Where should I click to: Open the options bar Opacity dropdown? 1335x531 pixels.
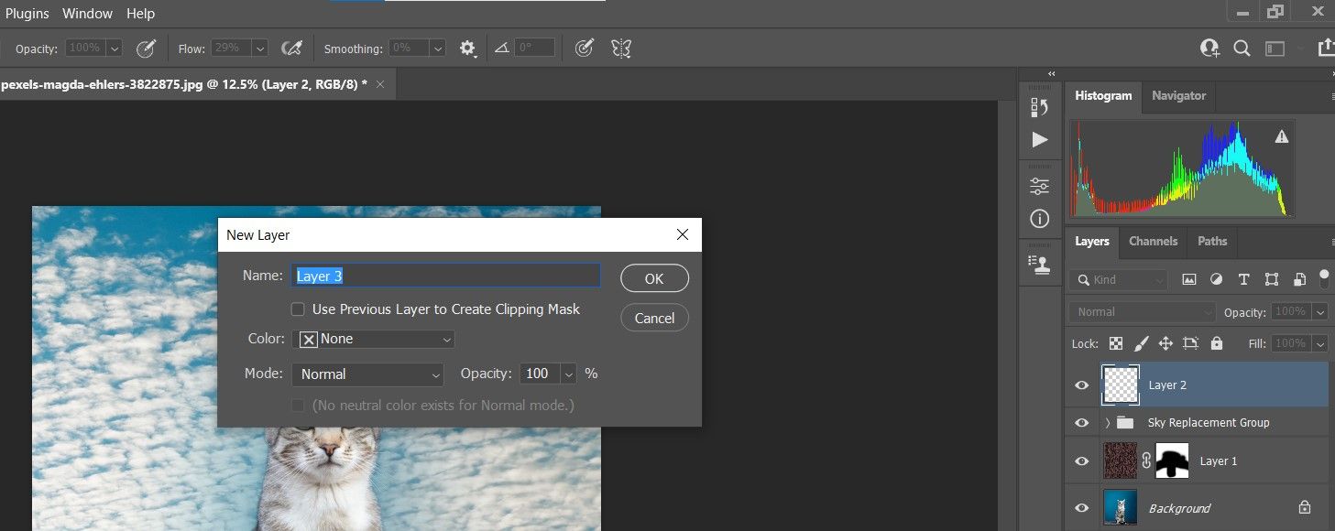coord(115,49)
